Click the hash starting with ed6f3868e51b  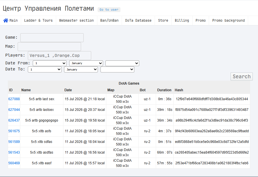coord(212,141)
